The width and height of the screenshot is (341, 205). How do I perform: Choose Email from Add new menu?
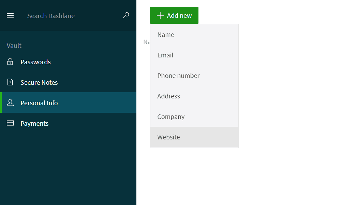(194, 55)
